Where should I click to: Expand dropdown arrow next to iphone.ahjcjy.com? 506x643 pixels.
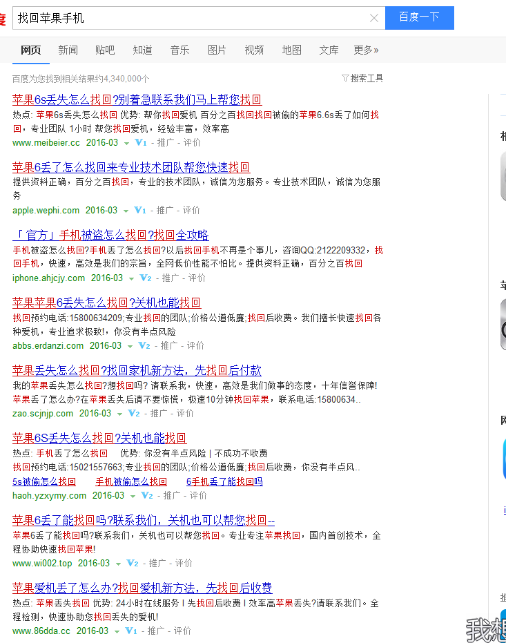(x=132, y=278)
